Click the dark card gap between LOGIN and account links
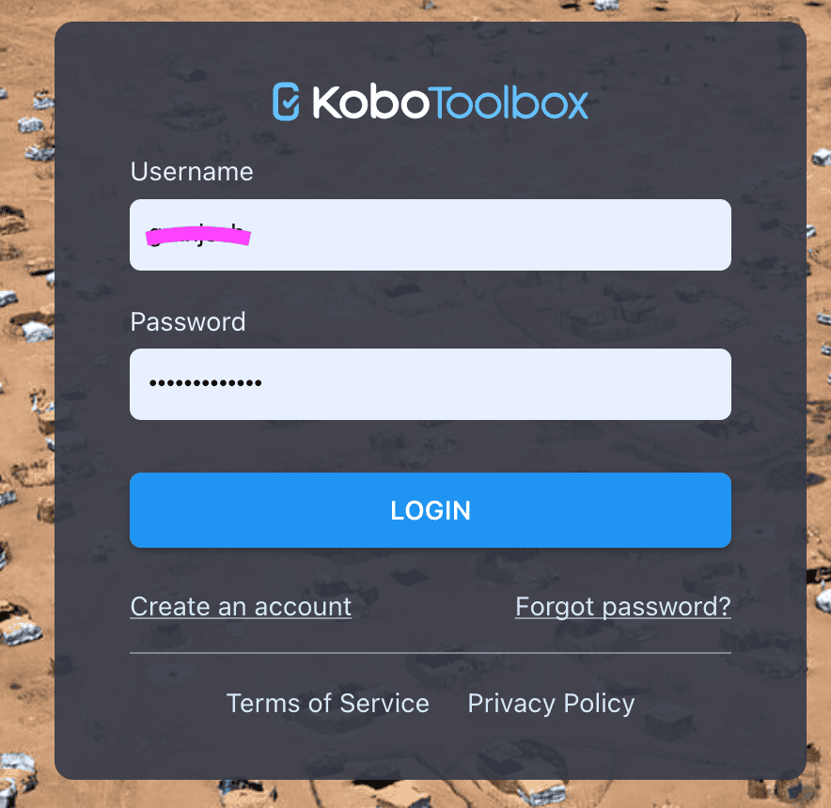This screenshot has width=831, height=808. (431, 569)
